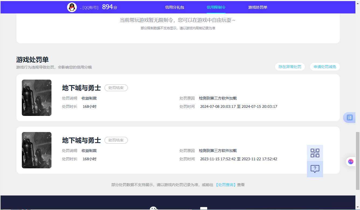Open the QR code icon
This screenshot has width=360, height=210.
(315, 153)
